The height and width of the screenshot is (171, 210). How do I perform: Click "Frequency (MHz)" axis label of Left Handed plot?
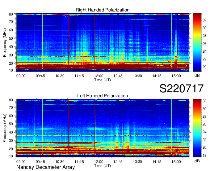pos(5,128)
